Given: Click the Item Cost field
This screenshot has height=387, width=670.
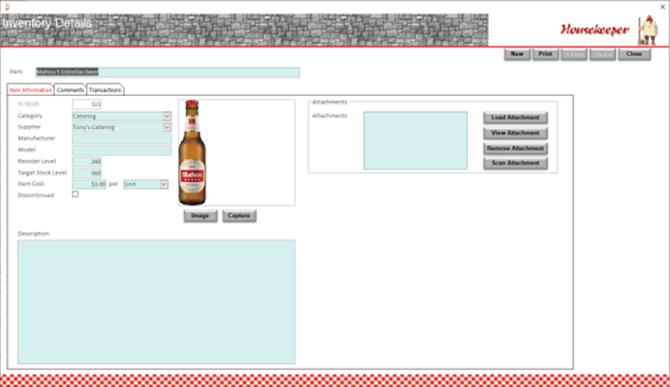Looking at the screenshot, I should (89, 185).
